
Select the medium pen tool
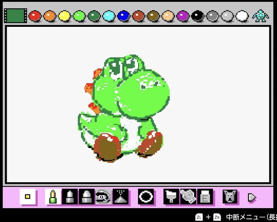[x=70, y=196]
